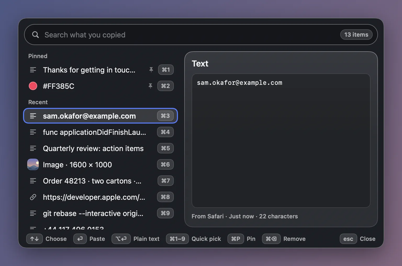Select the 'func applicationDidFinishLau…' clip
This screenshot has width=402, height=266.
[100, 132]
